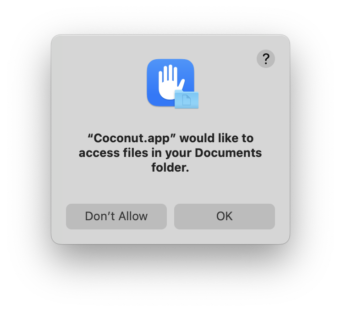Screen dimensions: 341x312
Task: Deny access with Don't Allow
Action: click(x=116, y=217)
